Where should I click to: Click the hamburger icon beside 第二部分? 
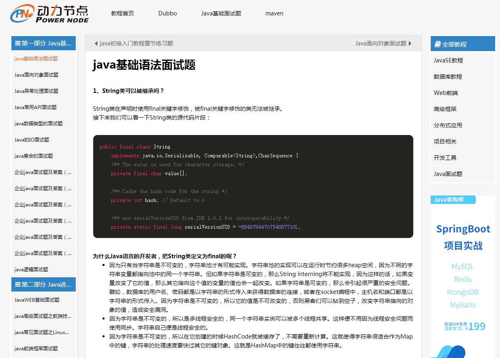pyautogui.click(x=17, y=285)
